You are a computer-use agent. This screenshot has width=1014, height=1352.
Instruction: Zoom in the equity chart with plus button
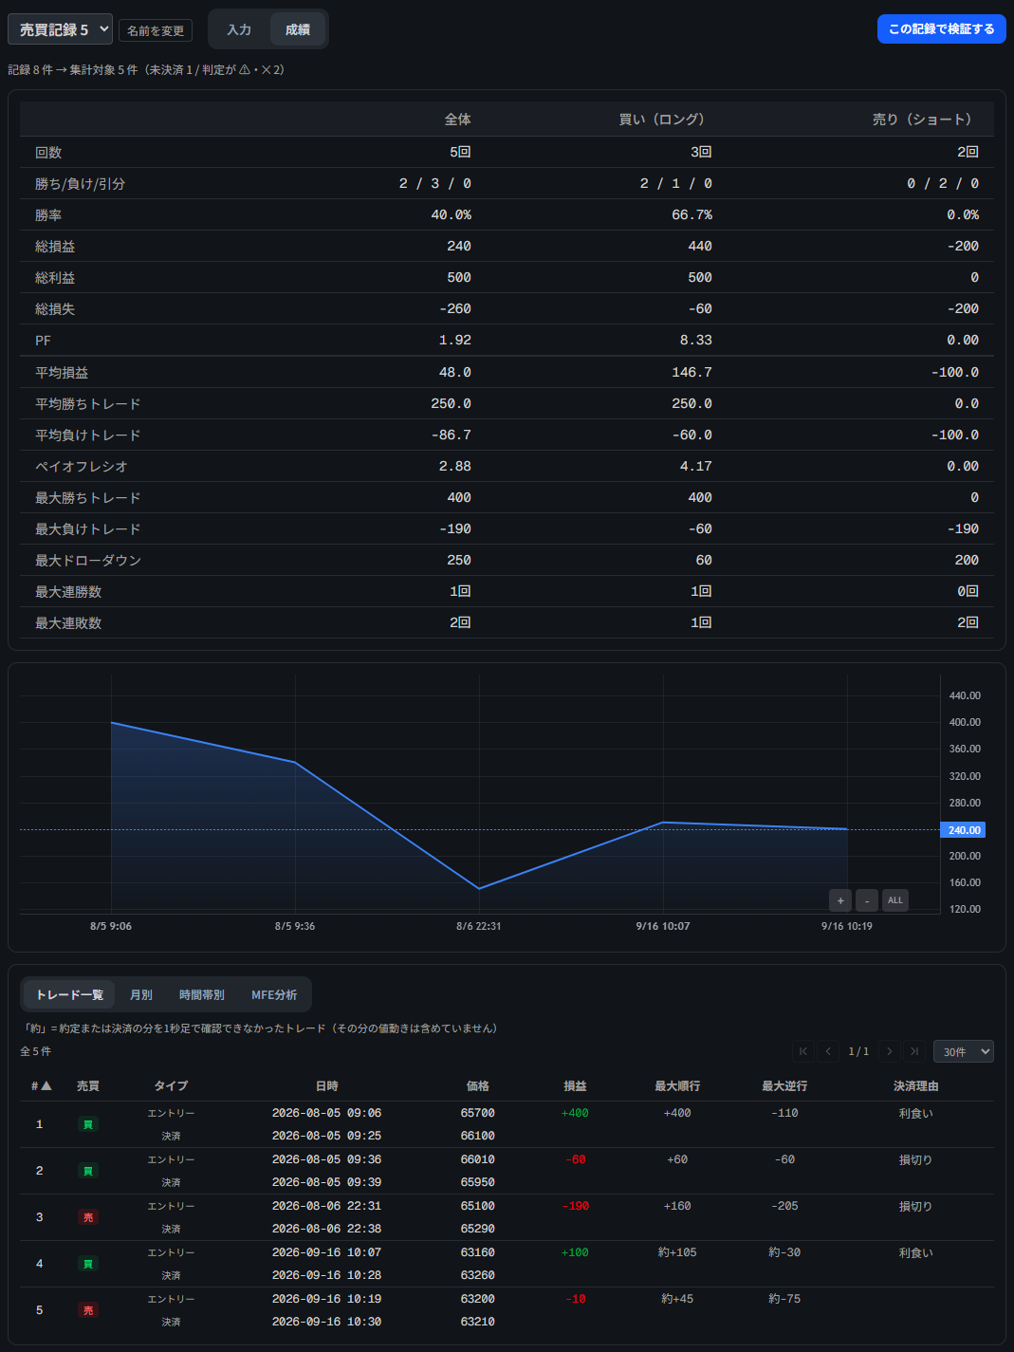(840, 900)
